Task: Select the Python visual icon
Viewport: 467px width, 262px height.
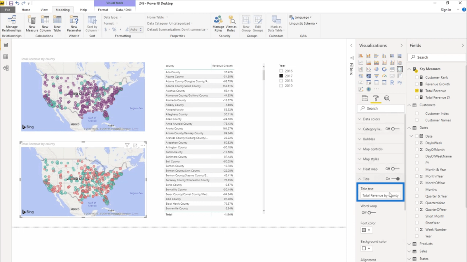Action: tap(400, 83)
